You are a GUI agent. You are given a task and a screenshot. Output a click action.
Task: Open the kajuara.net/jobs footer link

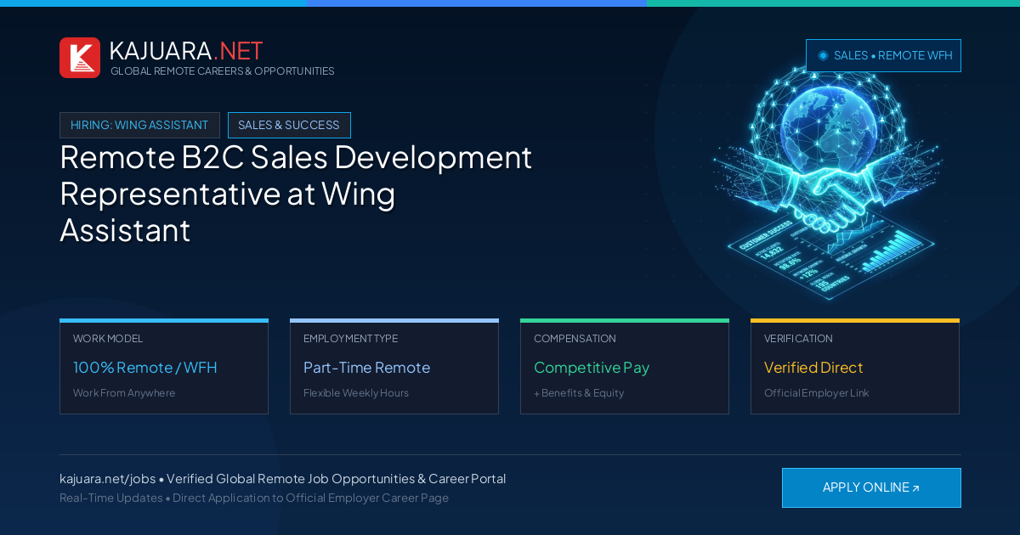[108, 479]
